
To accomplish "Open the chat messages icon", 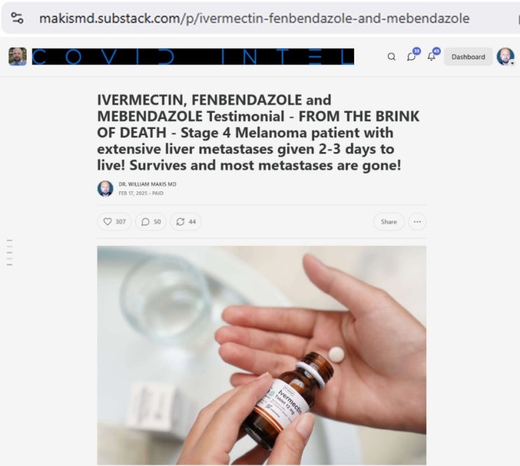I will tap(412, 57).
